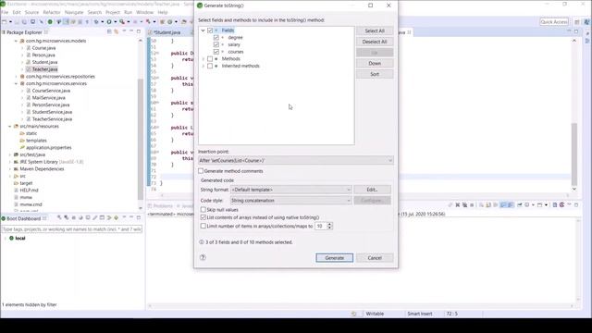The height and width of the screenshot is (333, 592).
Task: Click the Boot Dashboard stop icon
Action: point(74,218)
